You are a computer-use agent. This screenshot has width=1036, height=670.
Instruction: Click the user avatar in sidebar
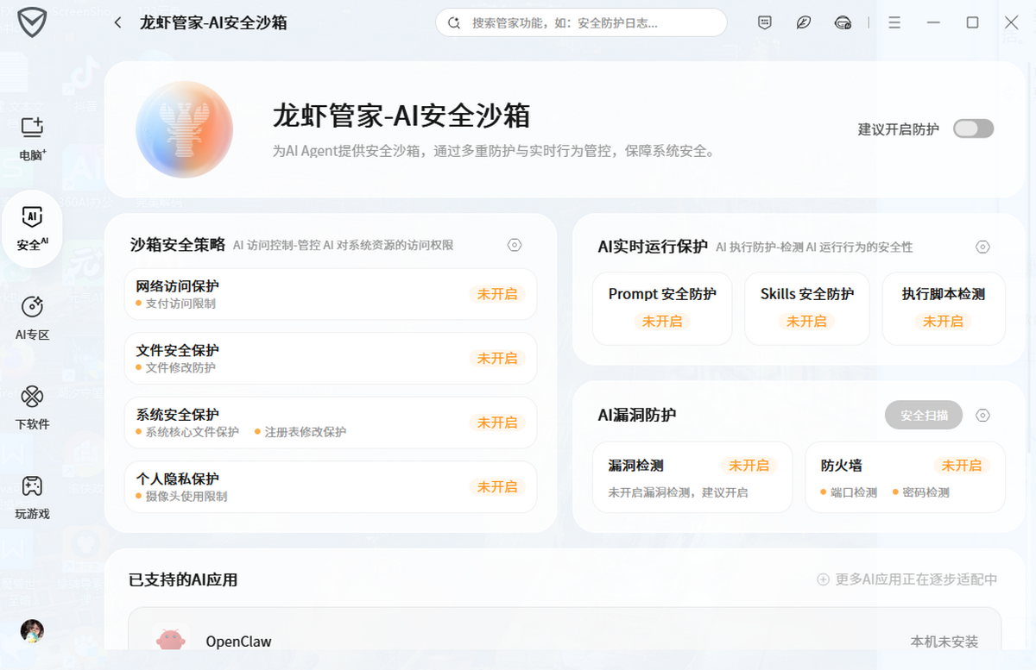[32, 630]
